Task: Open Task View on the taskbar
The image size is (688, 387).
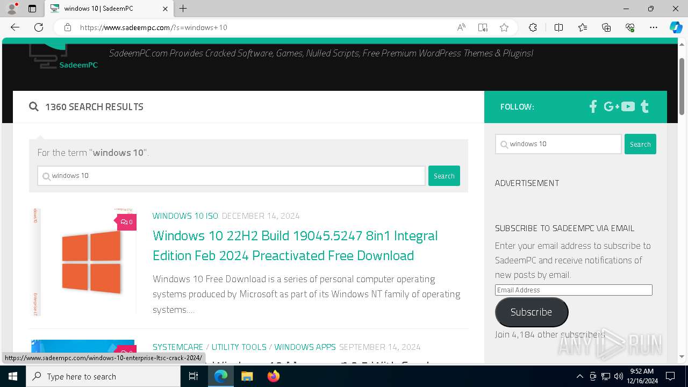Action: click(x=193, y=376)
